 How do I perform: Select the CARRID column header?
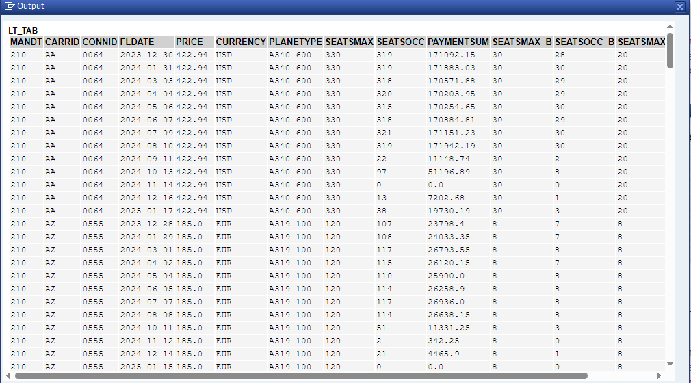pyautogui.click(x=62, y=42)
